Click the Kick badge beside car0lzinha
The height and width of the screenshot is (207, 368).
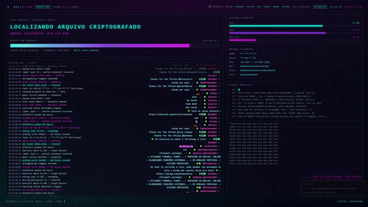coord(201,146)
